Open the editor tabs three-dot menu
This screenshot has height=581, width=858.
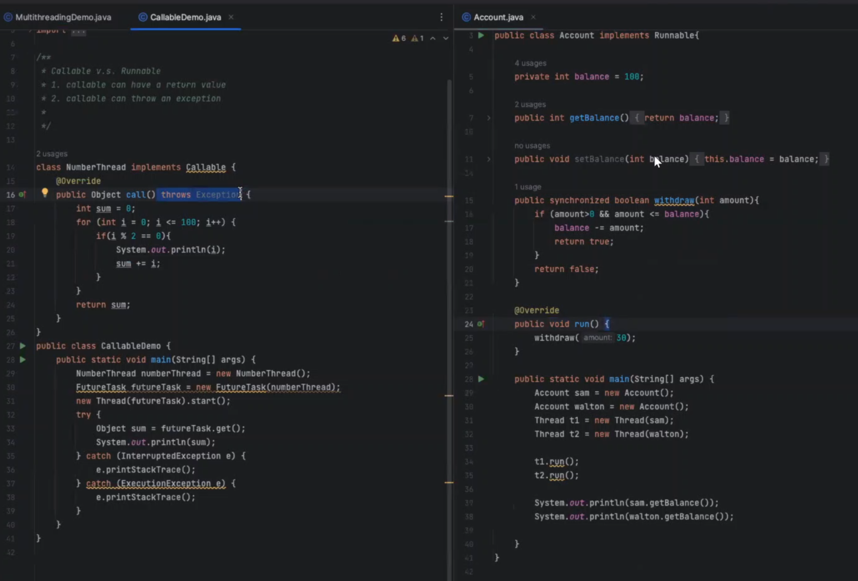pyautogui.click(x=441, y=17)
